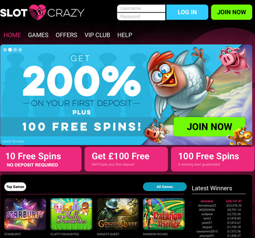Click the Password input field
The height and width of the screenshot is (238, 255).
(x=141, y=16)
